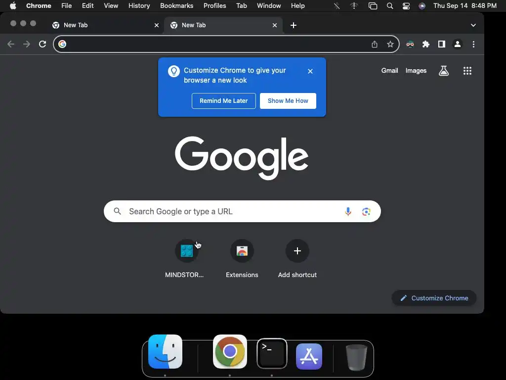Click Remind Me Later button
The image size is (506, 380).
point(224,101)
